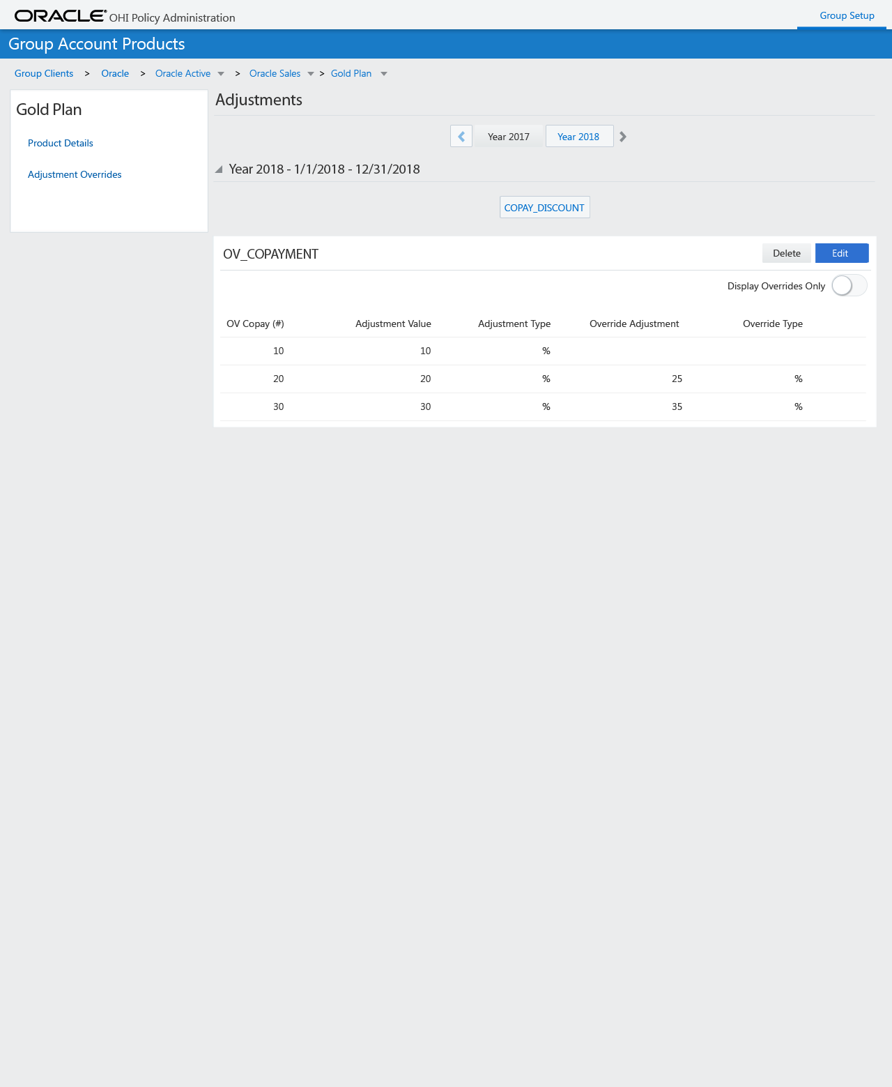Open Oracle Sales breadcrumb link

coord(275,73)
